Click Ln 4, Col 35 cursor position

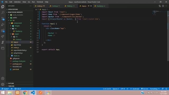(x=107, y=89)
